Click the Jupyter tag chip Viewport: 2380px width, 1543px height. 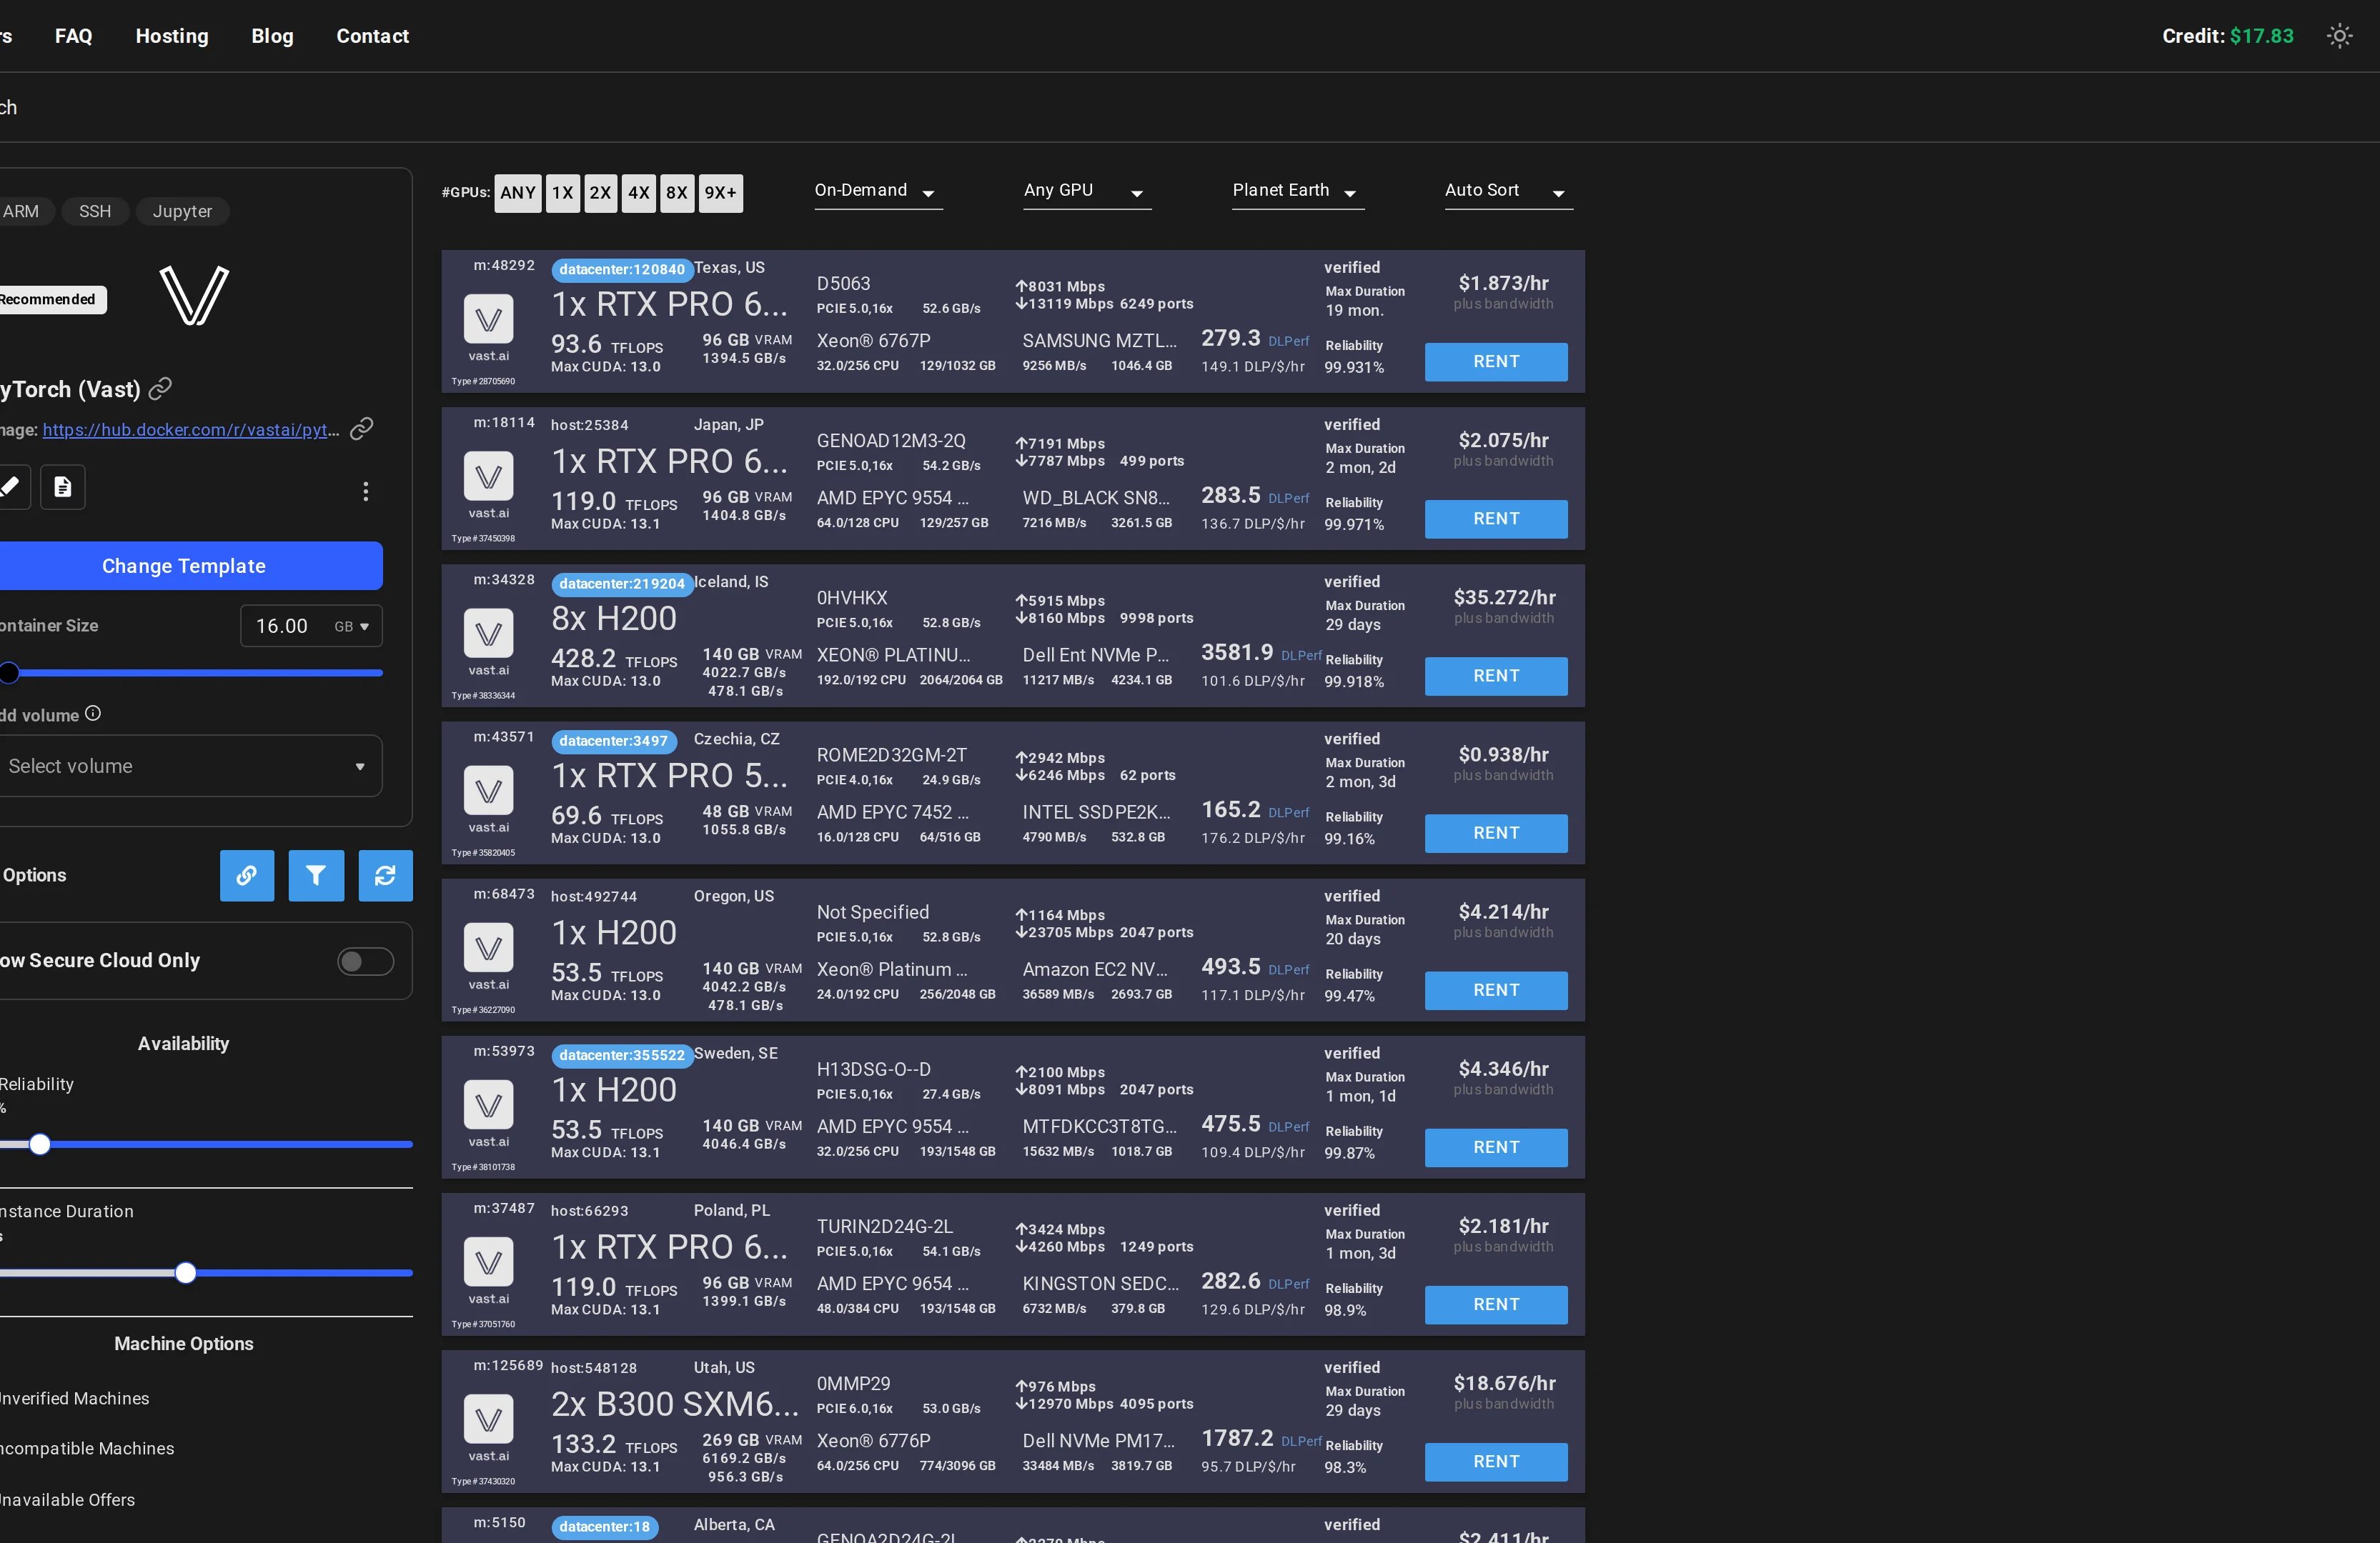pos(182,211)
